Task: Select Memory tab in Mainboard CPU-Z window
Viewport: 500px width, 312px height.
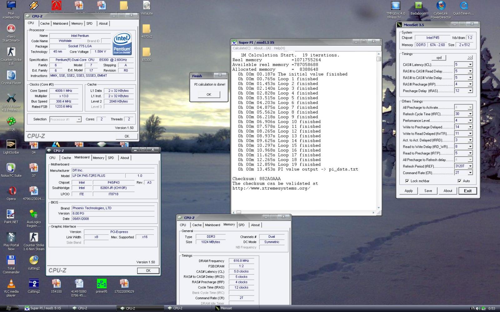Action: point(98,158)
